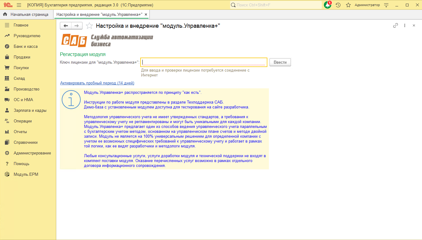The width and height of the screenshot is (422, 240).
Task: Open favorites star in title bar
Action: point(348,5)
